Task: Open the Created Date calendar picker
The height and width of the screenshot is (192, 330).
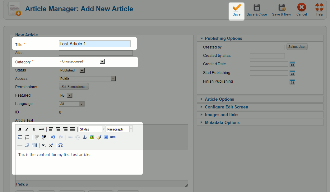Action: 292,64
